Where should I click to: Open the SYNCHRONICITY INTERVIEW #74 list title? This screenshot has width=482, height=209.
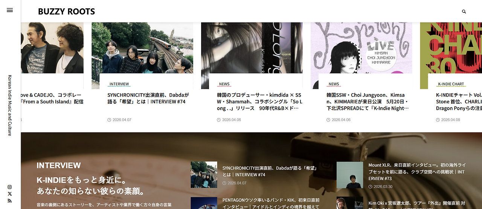[x=270, y=171]
